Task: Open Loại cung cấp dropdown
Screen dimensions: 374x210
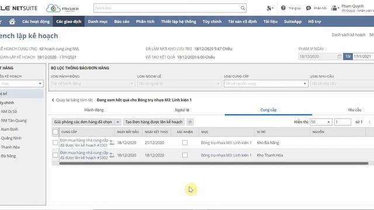Action: pyautogui.click(x=266, y=83)
